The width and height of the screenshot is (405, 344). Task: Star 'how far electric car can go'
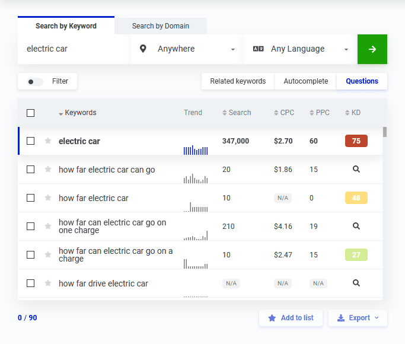point(48,170)
